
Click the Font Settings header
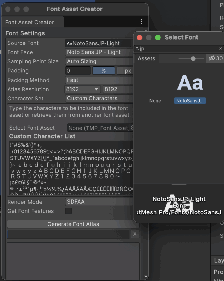coord(25,33)
